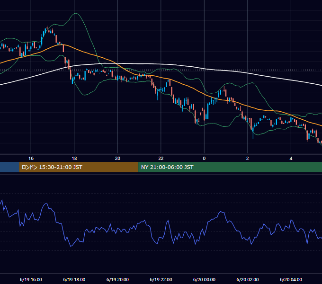
Task: Click the NY 21:00-06:00 JST session bar
Action: (x=230, y=167)
